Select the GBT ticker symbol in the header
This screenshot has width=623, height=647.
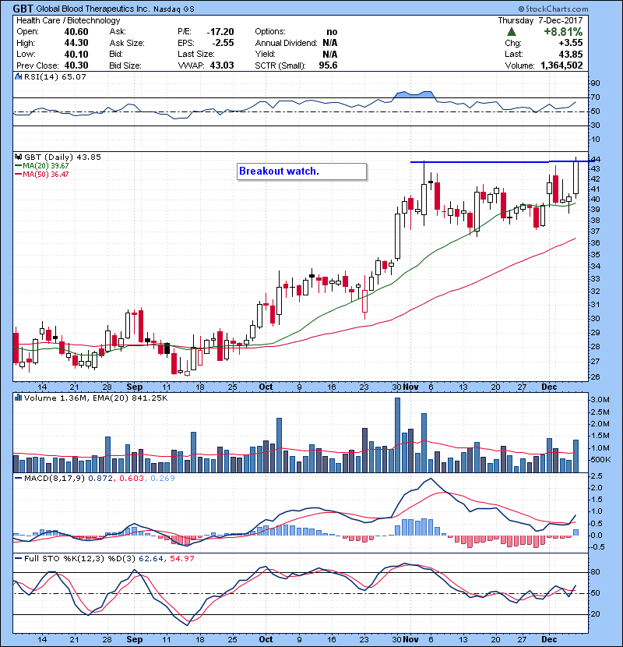click(23, 9)
